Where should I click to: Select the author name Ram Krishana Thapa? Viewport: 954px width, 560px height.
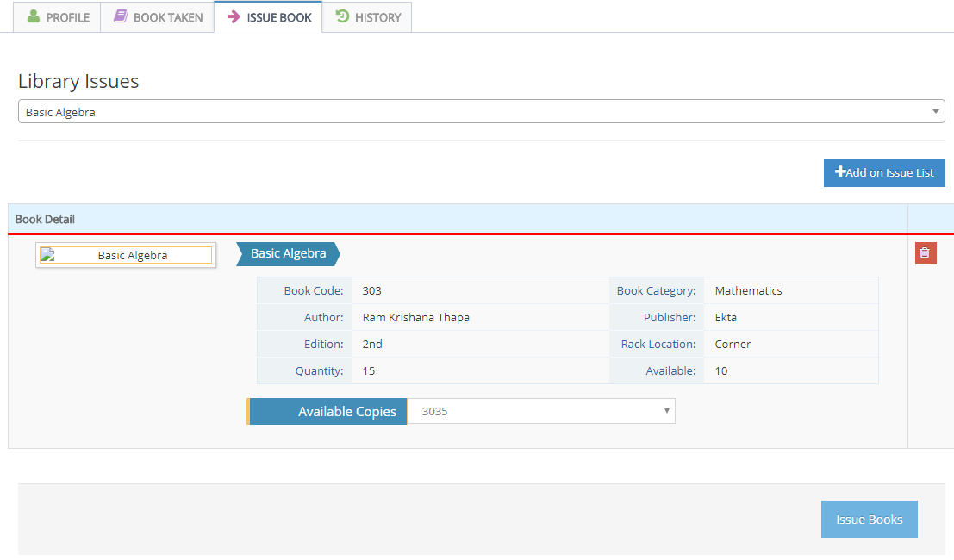point(415,317)
